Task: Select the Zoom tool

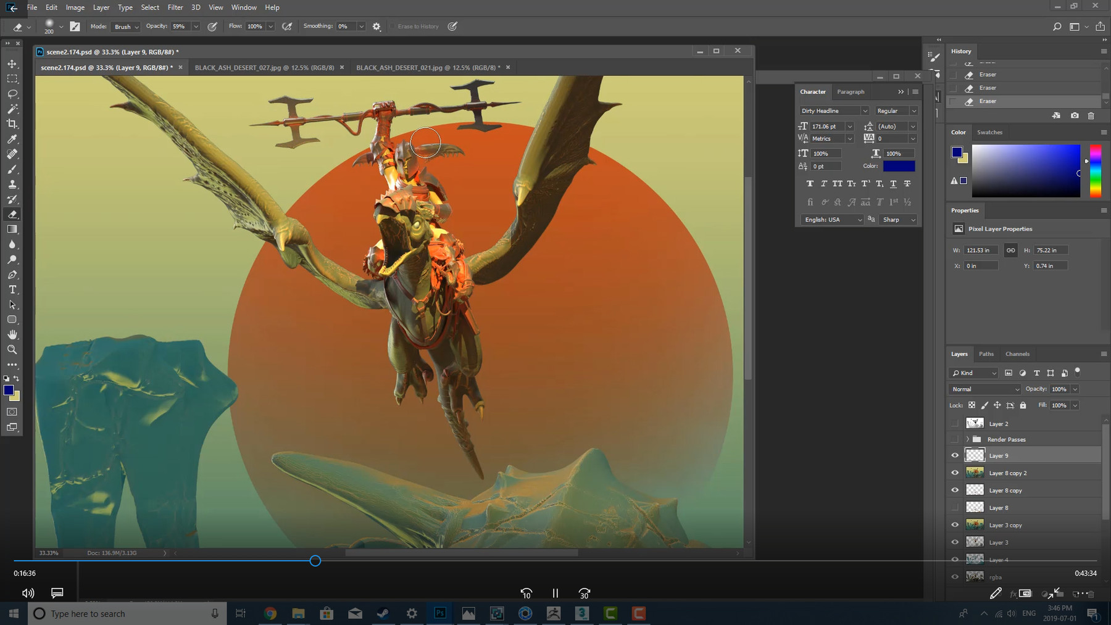Action: pos(12,350)
